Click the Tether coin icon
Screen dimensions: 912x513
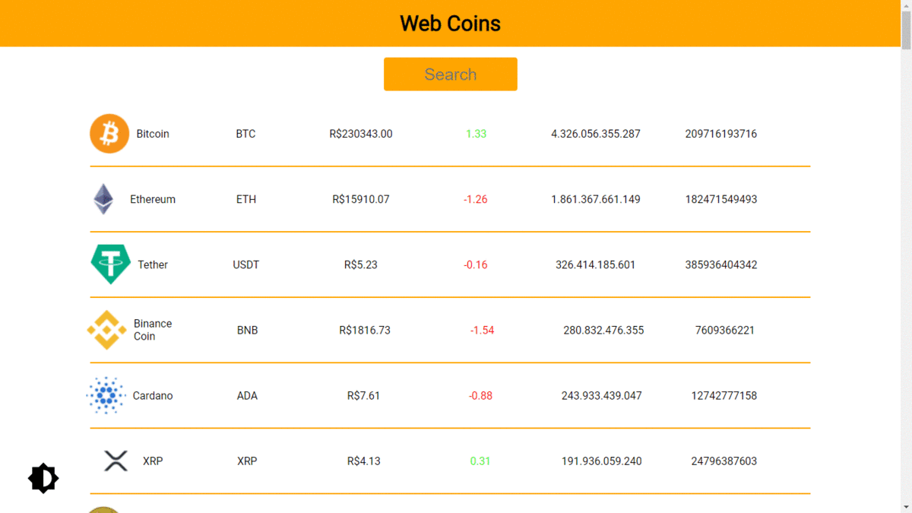point(110,264)
